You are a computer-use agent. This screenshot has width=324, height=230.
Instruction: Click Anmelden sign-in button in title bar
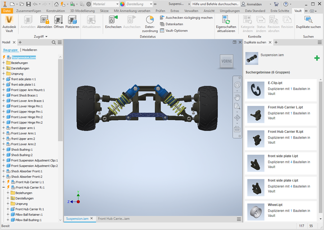tap(252, 4)
